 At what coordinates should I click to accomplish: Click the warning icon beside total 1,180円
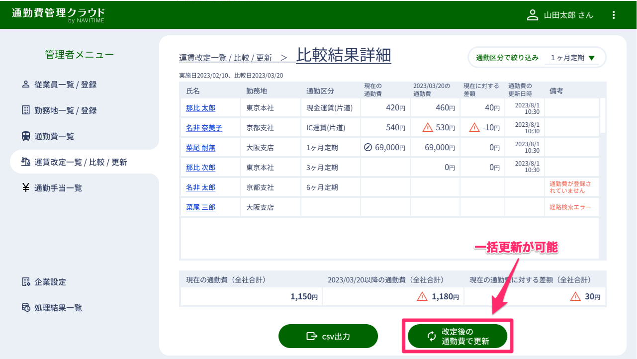click(422, 296)
